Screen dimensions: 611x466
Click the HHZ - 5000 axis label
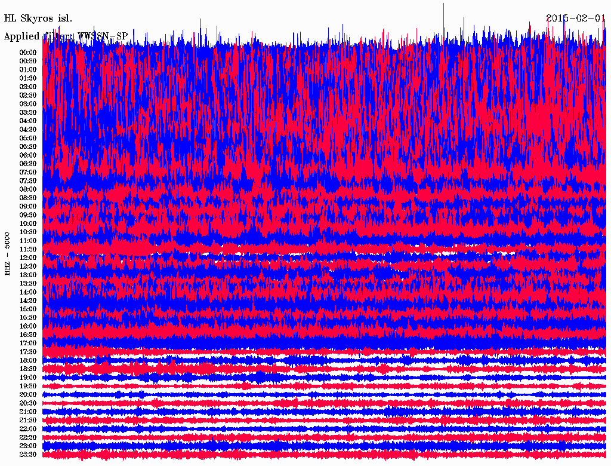click(8, 253)
